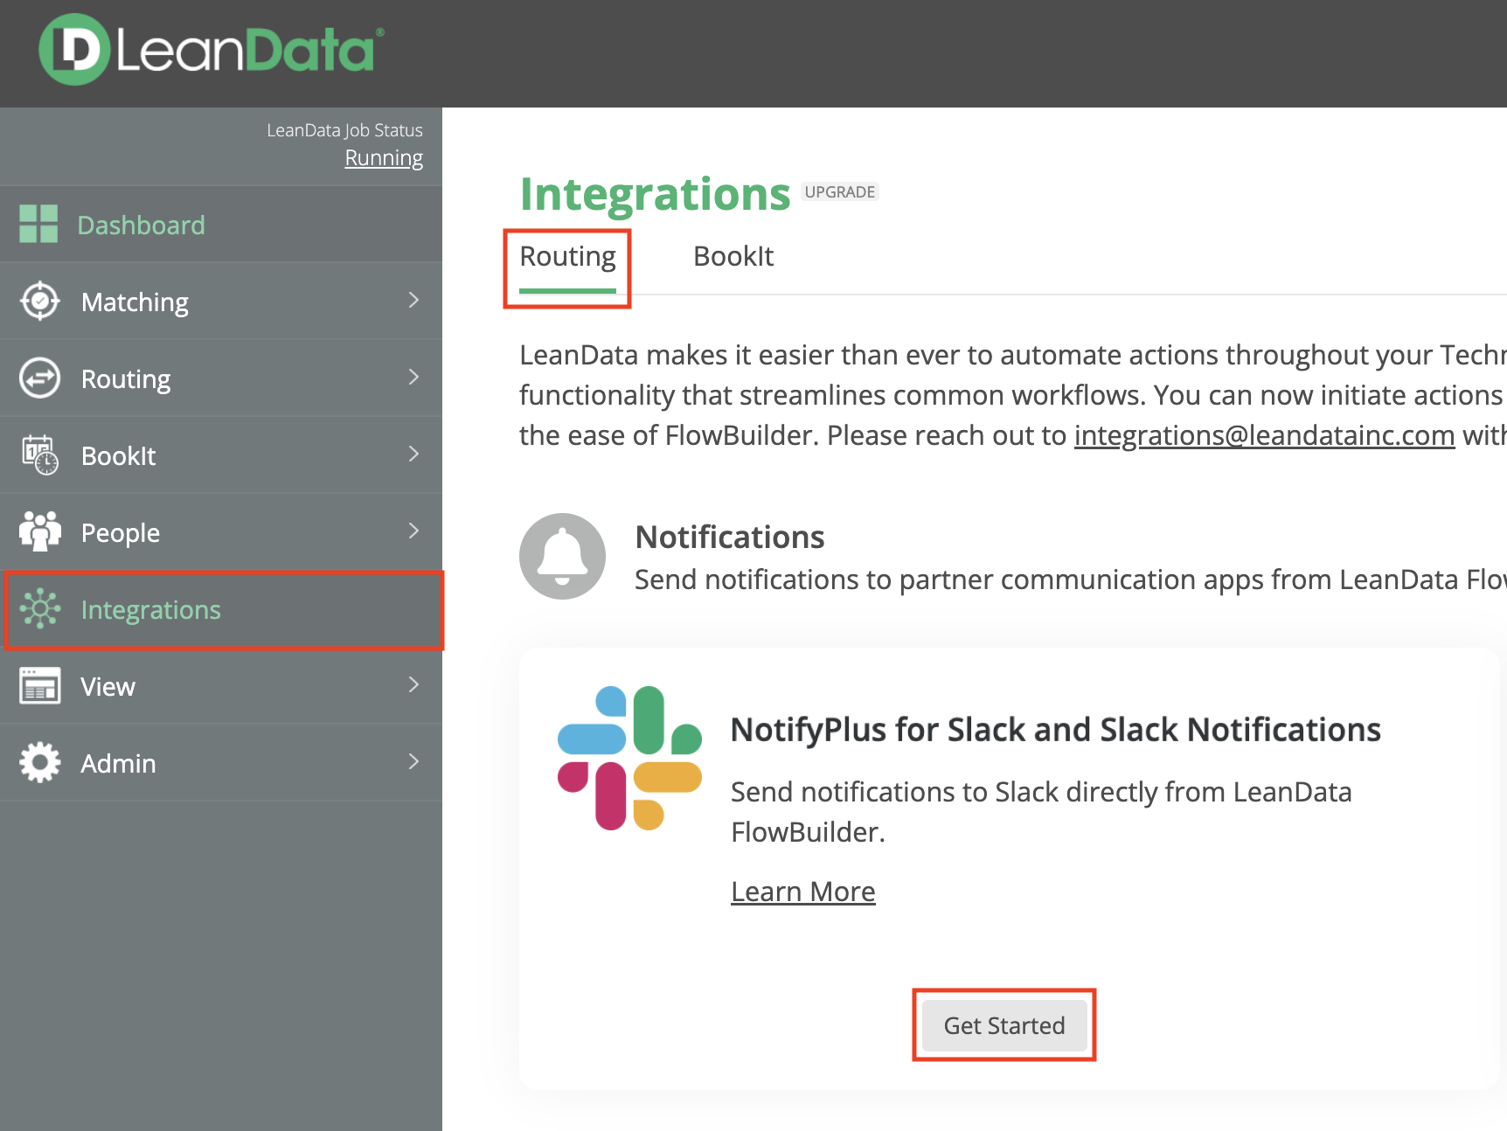Expand the BookIt sidebar chevron
Screen dimensions: 1507x1131
click(x=413, y=454)
